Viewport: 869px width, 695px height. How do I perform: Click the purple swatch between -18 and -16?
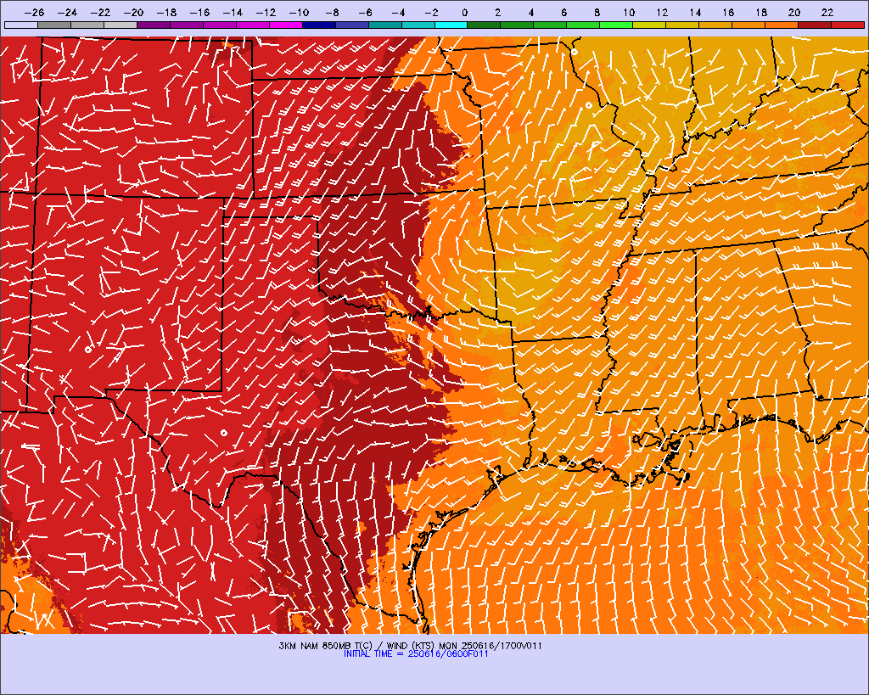click(187, 25)
